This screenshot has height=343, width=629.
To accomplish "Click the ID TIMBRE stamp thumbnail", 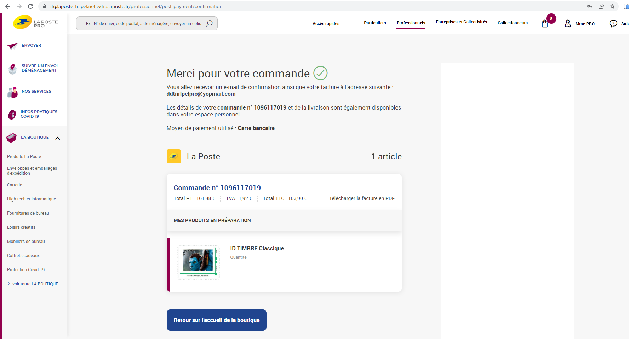I will pyautogui.click(x=199, y=262).
